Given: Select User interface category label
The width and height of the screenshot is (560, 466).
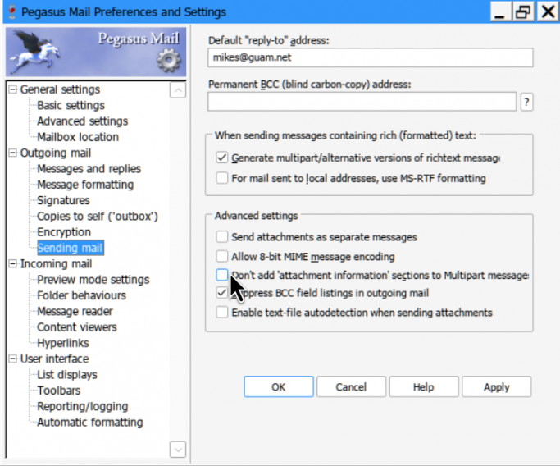Looking at the screenshot, I should 54,359.
